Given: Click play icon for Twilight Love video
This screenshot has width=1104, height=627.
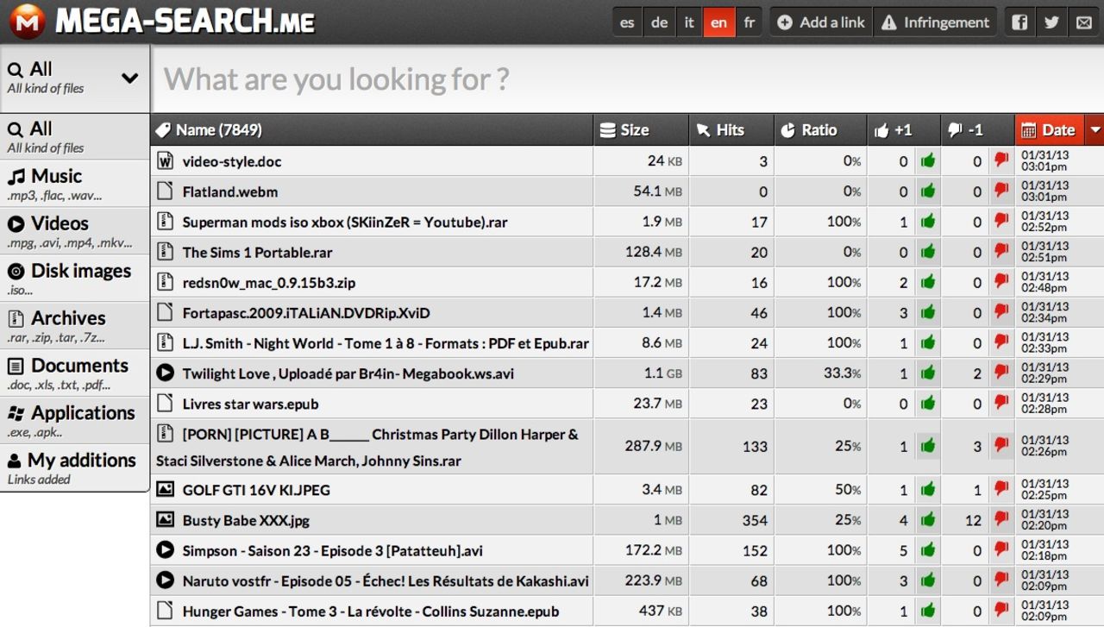Looking at the screenshot, I should coord(164,373).
